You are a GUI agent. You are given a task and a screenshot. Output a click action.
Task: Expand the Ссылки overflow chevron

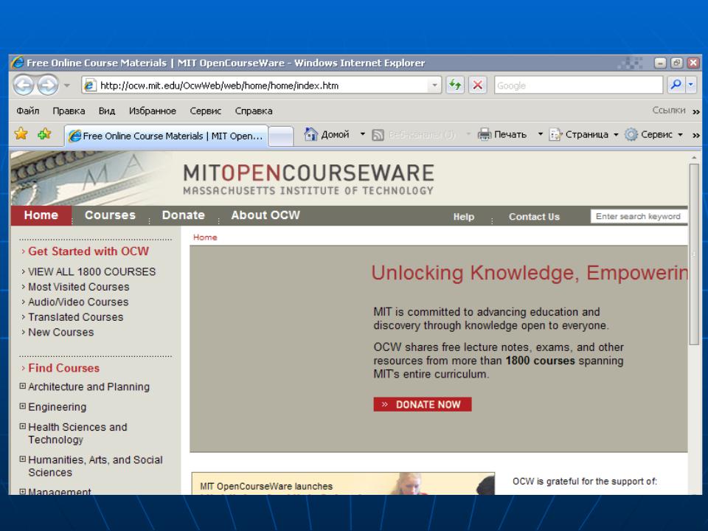click(695, 111)
